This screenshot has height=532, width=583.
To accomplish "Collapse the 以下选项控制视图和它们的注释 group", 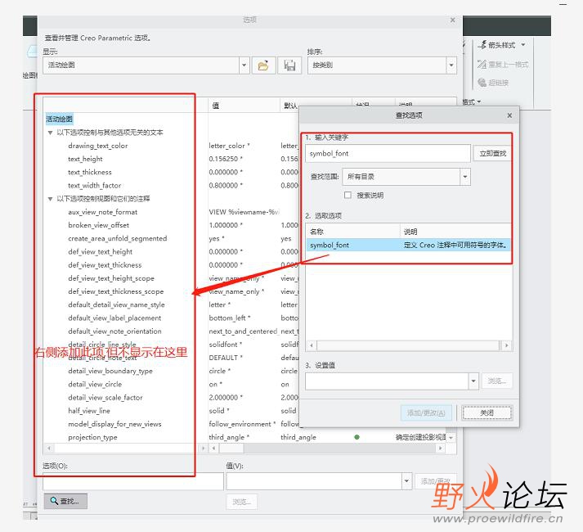I will 50,199.
